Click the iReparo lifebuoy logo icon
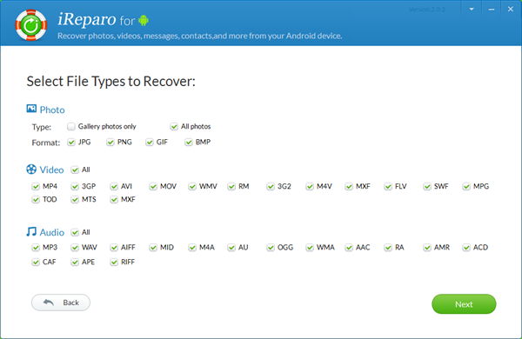Screen dimensions: 522x339 (x=31, y=25)
